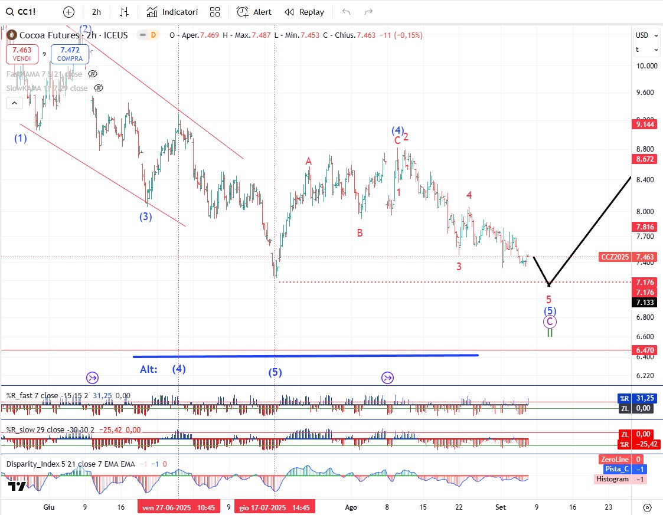Select the blue (1) wave label
The image size is (663, 515).
point(20,138)
